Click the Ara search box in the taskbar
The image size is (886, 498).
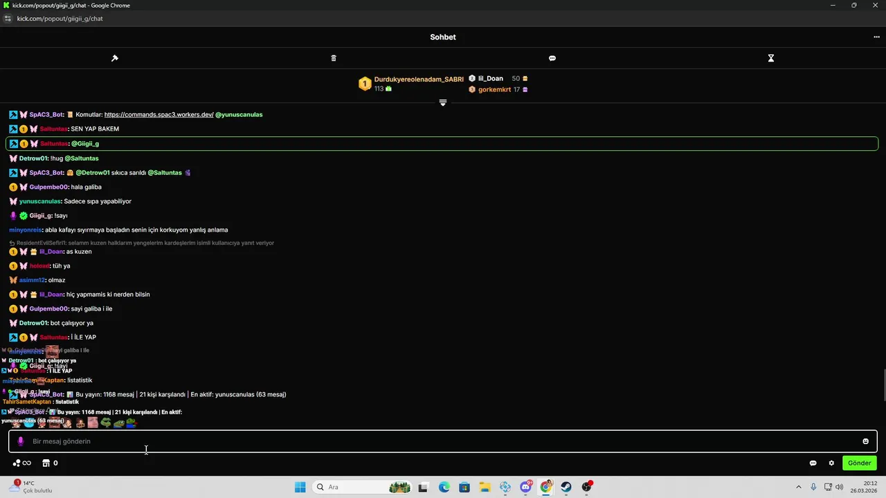[362, 487]
